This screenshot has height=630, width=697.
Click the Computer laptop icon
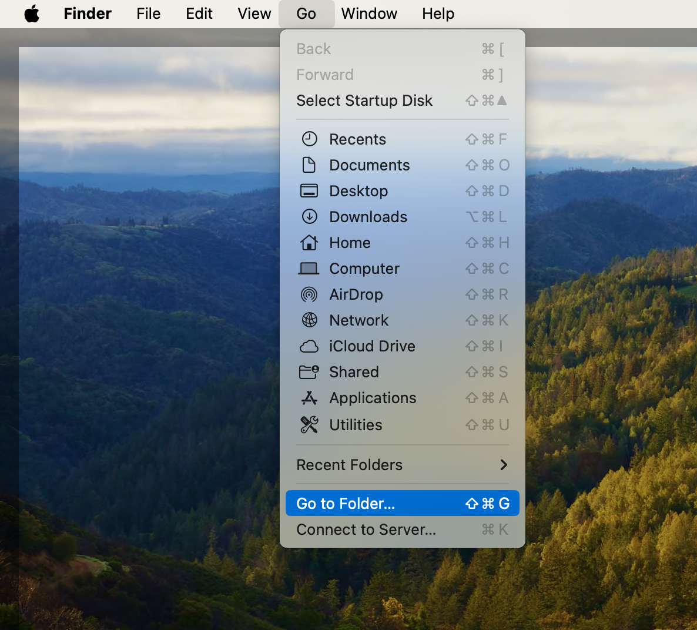(x=309, y=269)
